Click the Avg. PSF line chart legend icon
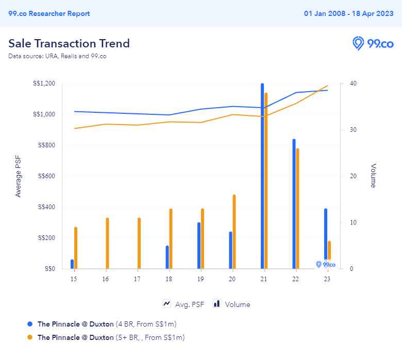The width and height of the screenshot is (402, 359). (x=167, y=304)
